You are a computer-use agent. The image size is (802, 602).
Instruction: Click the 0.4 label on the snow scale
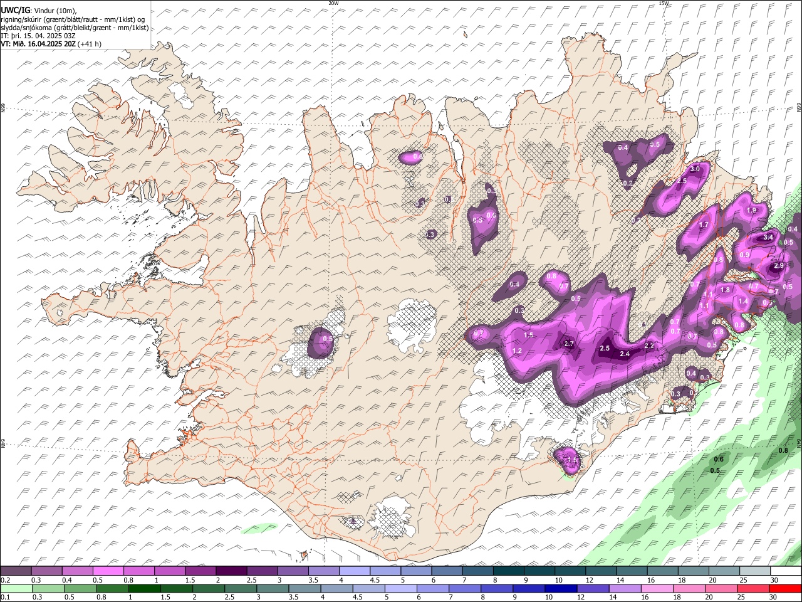point(67,580)
